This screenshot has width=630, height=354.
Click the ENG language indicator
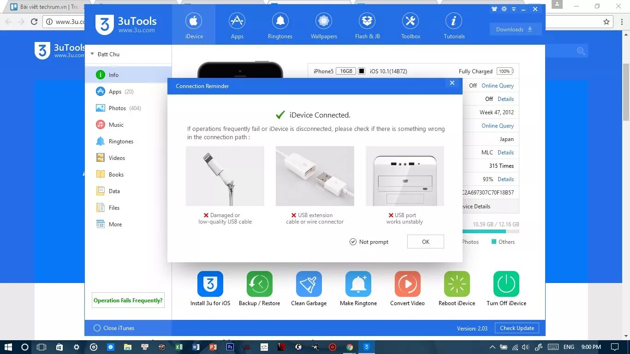569,347
